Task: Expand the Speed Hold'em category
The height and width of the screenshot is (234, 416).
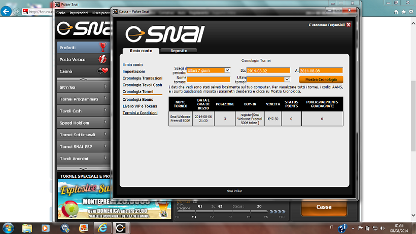Action: (x=83, y=123)
